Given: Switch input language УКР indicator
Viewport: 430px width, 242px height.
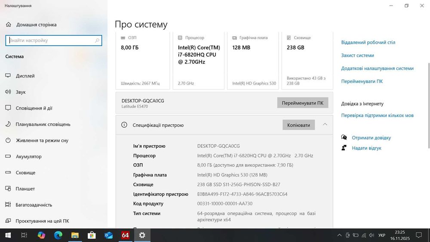Looking at the screenshot, I should coord(382,235).
